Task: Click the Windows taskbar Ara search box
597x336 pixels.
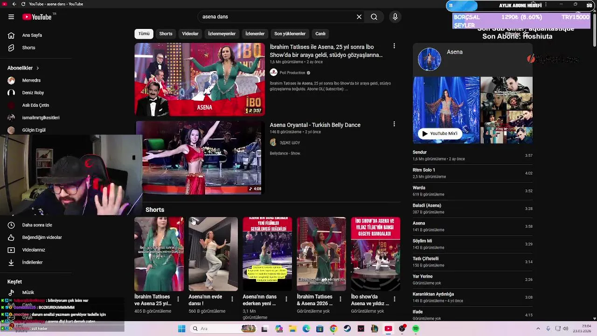Action: point(223,329)
